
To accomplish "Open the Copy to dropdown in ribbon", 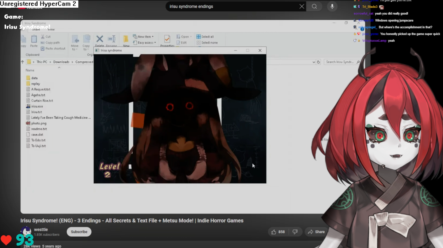I will click(86, 43).
